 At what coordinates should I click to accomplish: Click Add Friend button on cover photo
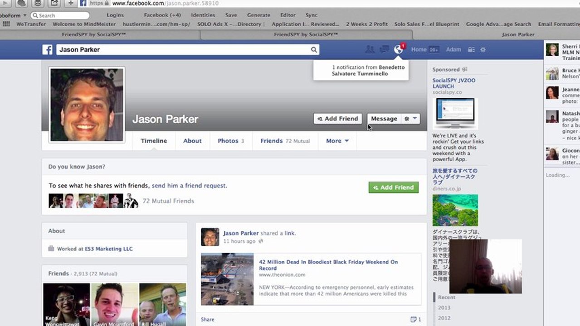tap(338, 119)
